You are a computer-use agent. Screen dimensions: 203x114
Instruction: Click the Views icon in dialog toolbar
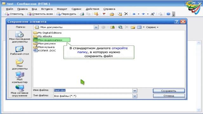click(x=139, y=27)
